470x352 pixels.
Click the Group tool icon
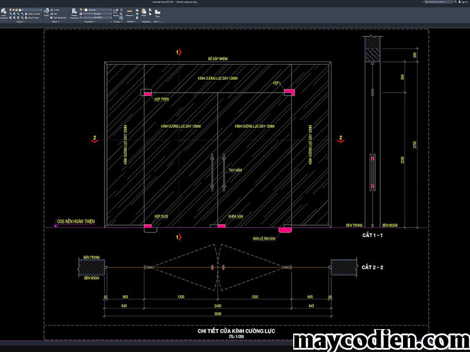116,12
